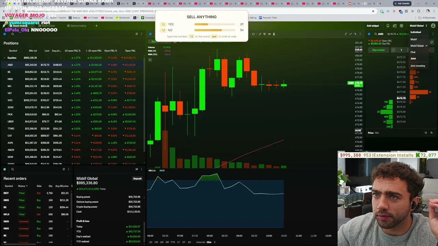Select the AMD row in Positions
This screenshot has height=246, width=438.
tap(73, 65)
